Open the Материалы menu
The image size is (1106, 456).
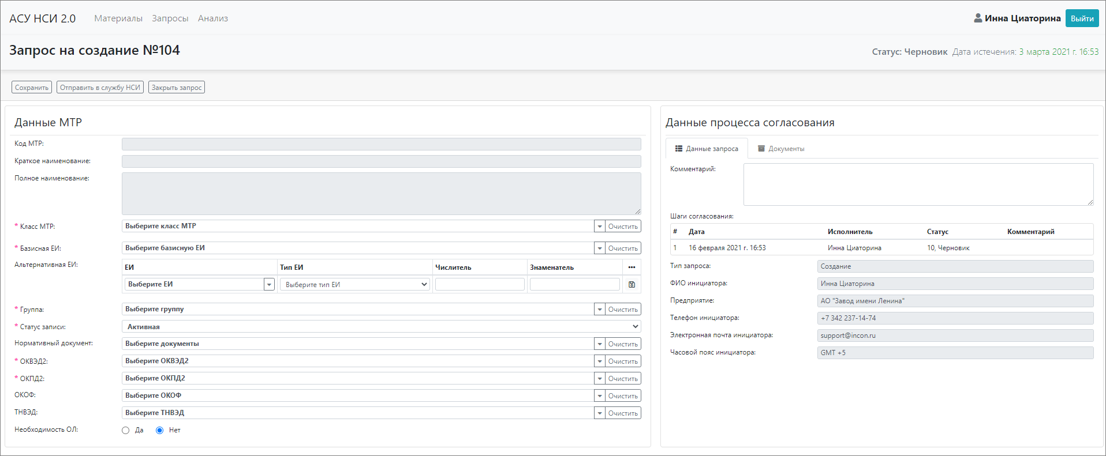coord(118,18)
